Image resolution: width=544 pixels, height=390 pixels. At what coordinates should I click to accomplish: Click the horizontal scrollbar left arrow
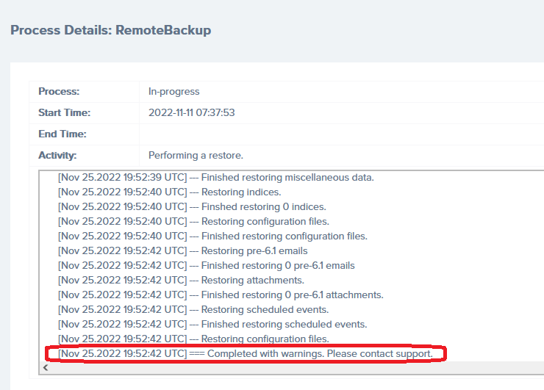[46, 367]
